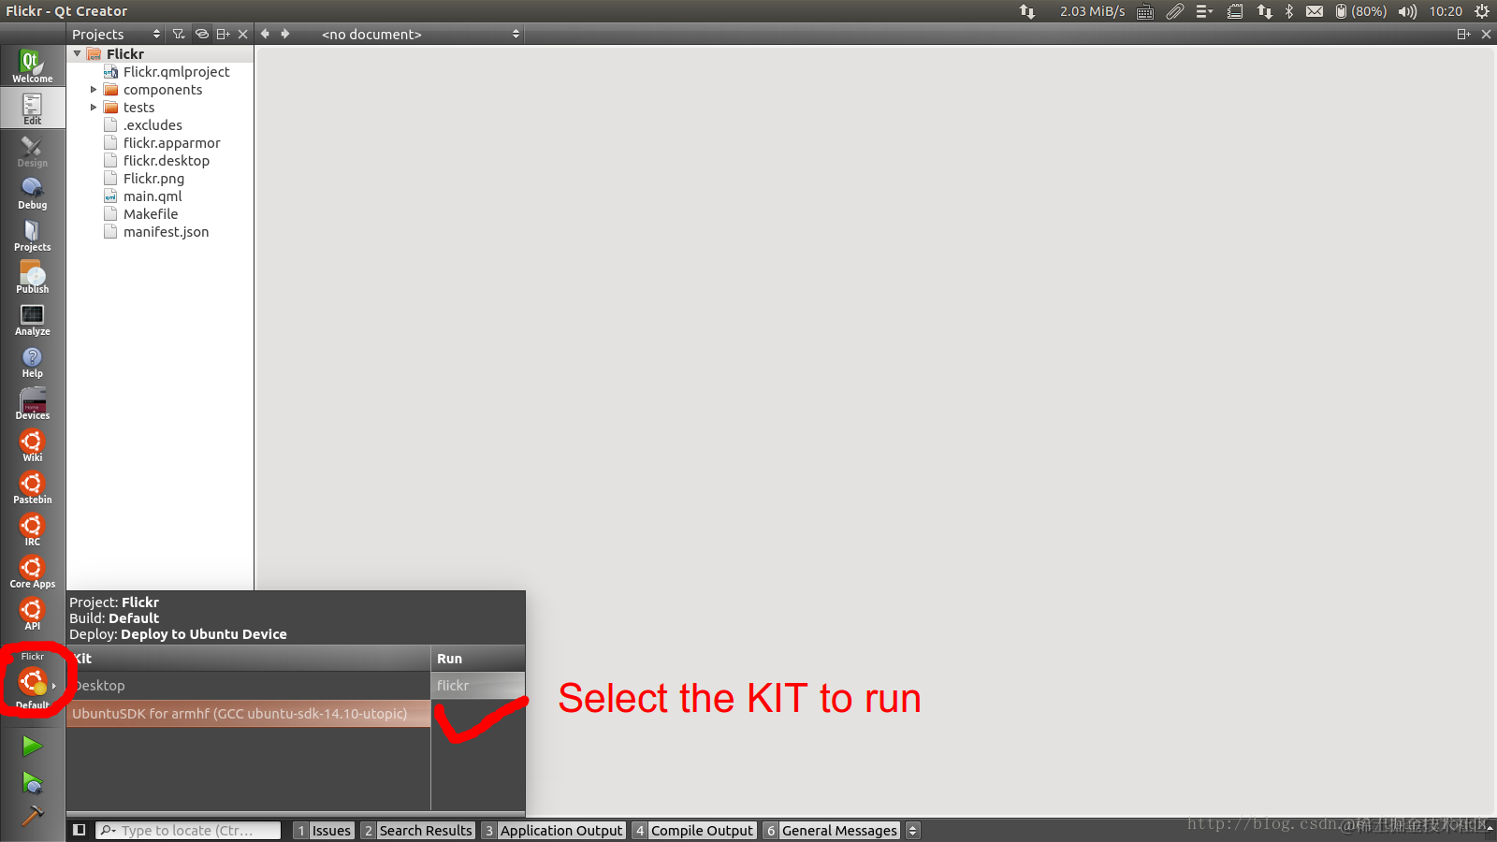Click the Flickr kit selector button
The image size is (1497, 842).
(33, 681)
